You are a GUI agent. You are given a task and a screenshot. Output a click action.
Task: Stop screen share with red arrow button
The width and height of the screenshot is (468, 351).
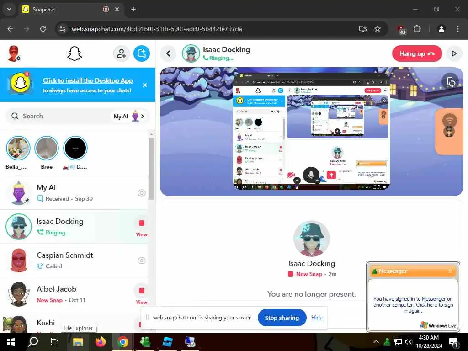click(331, 175)
